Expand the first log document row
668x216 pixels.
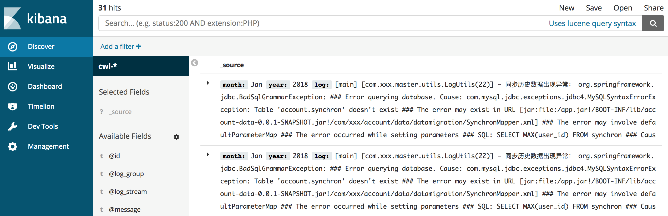[208, 83]
